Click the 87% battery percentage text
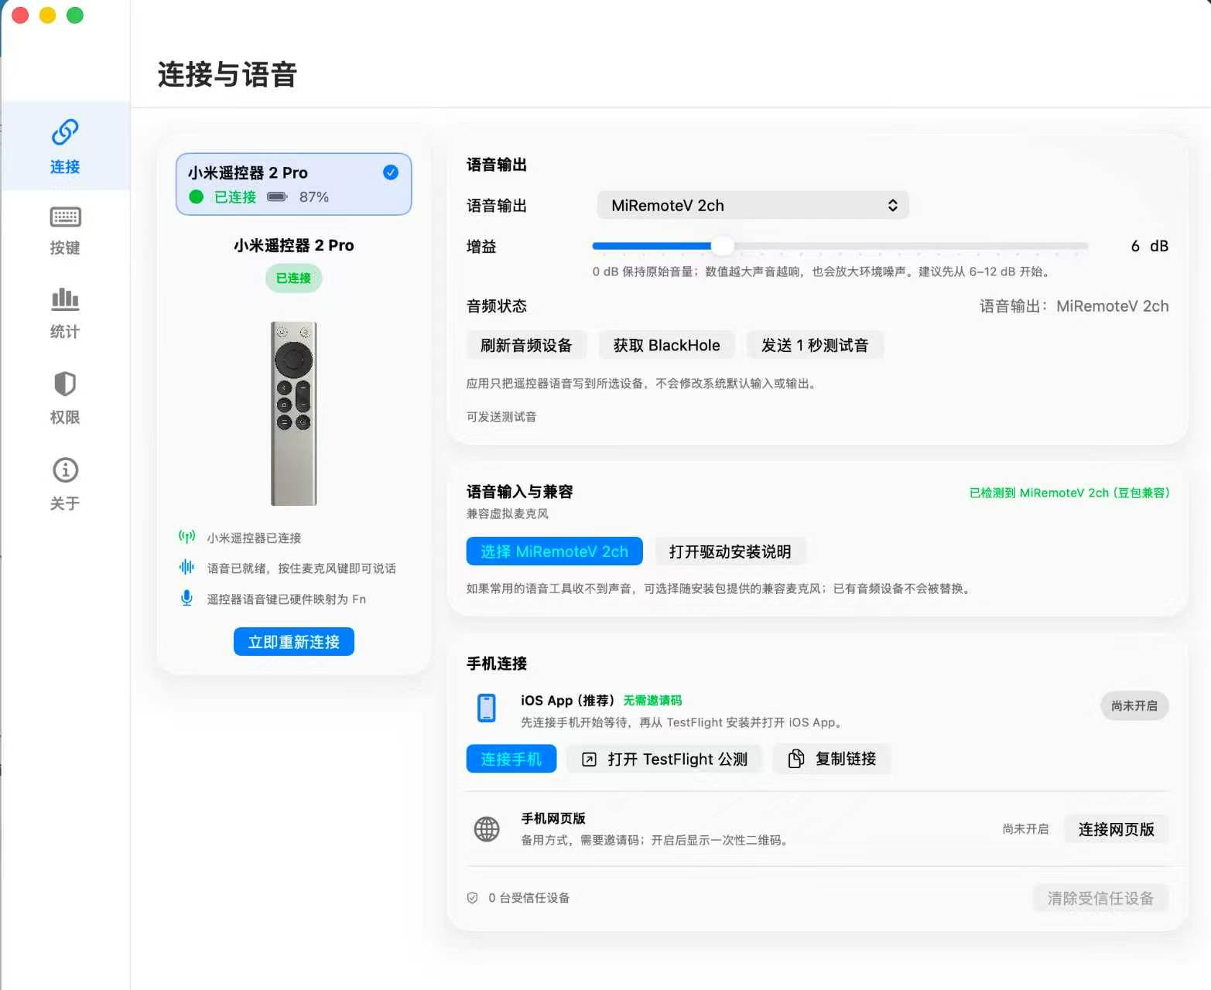Viewport: 1211px width, 990px height. coord(314,197)
